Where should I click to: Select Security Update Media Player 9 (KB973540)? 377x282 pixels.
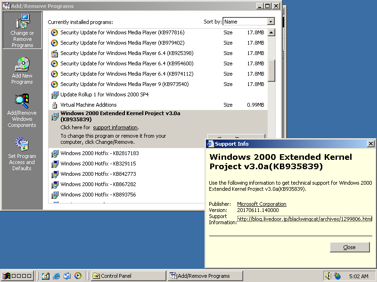(158, 84)
